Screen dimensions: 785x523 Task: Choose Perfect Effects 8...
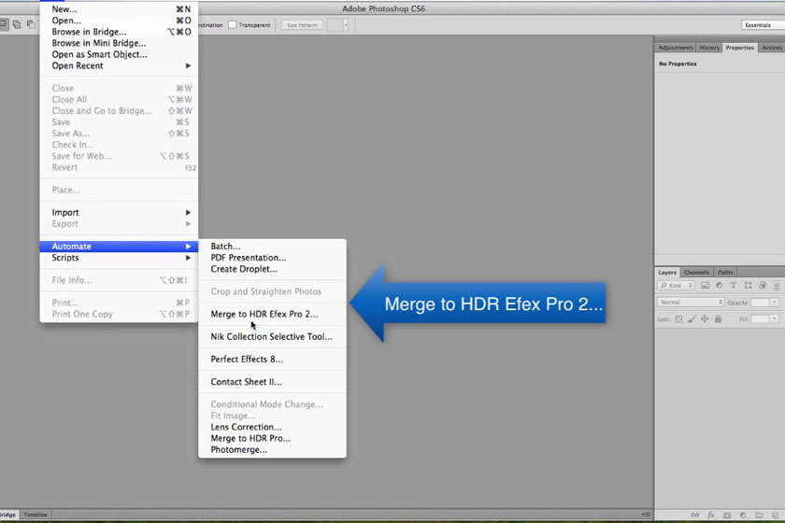tap(272, 360)
